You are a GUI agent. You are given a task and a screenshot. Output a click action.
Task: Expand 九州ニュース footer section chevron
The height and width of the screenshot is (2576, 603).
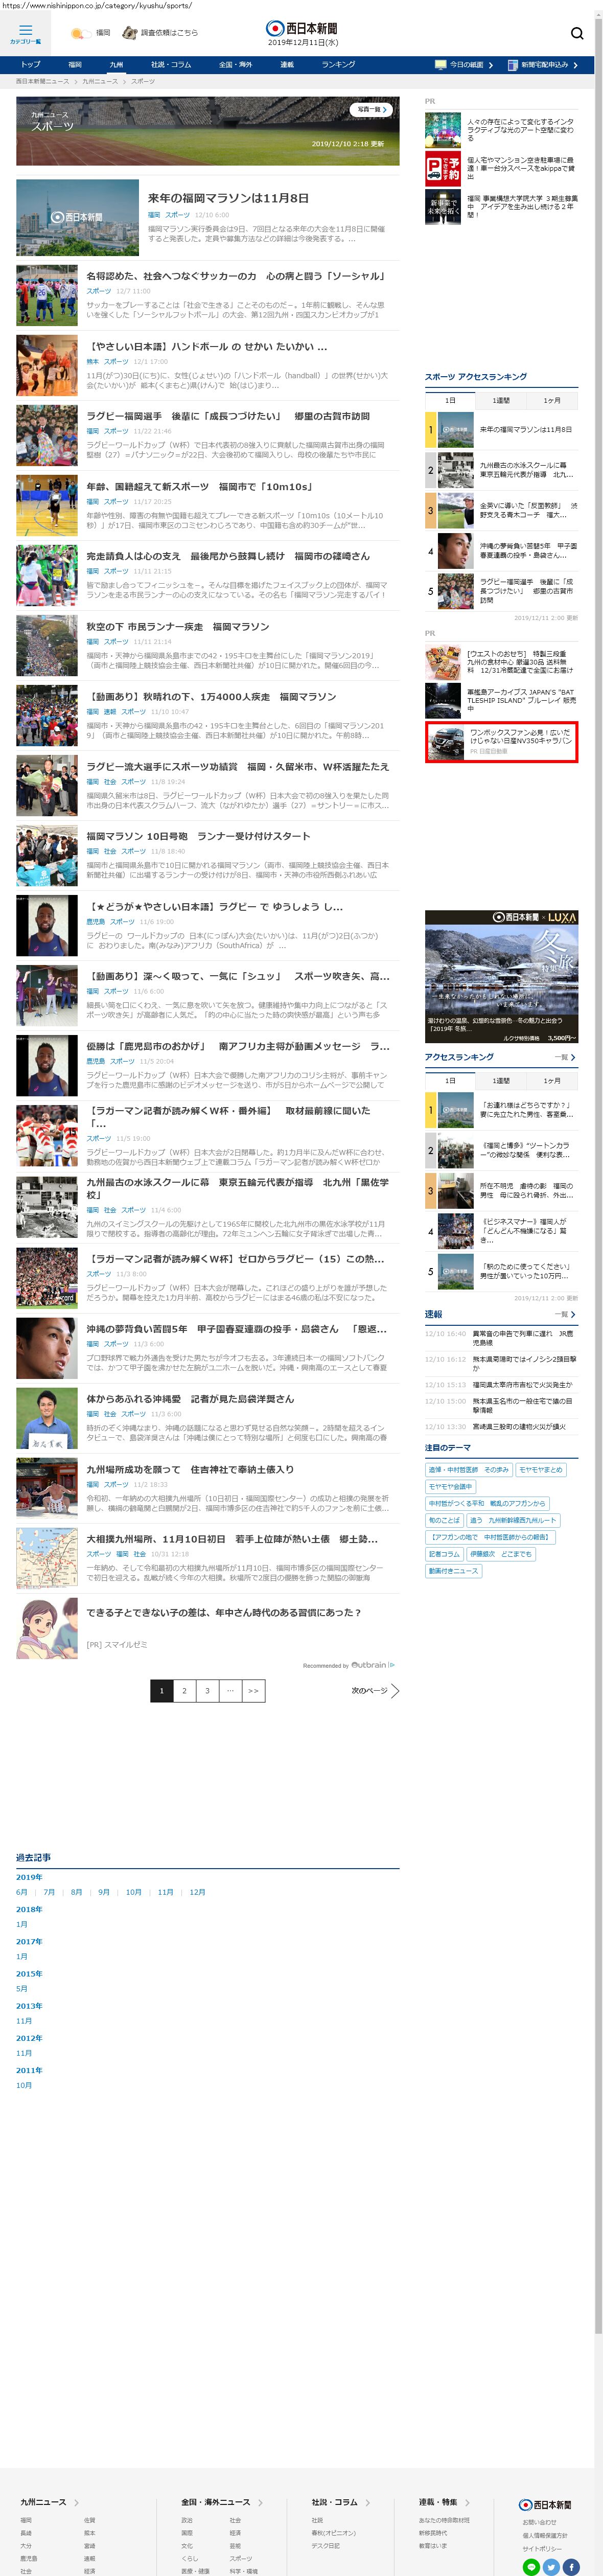(76, 2502)
